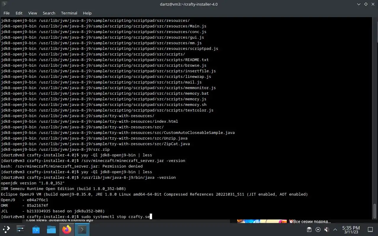The height and width of the screenshot is (236, 378).
Task: Open the clock showing 5:35 PM
Action: point(351,230)
